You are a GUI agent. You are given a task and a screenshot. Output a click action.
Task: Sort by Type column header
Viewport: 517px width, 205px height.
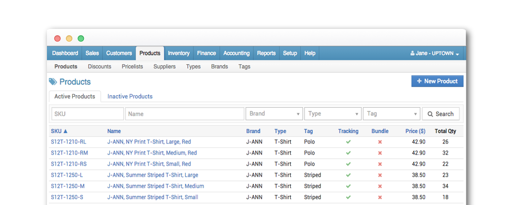280,131
